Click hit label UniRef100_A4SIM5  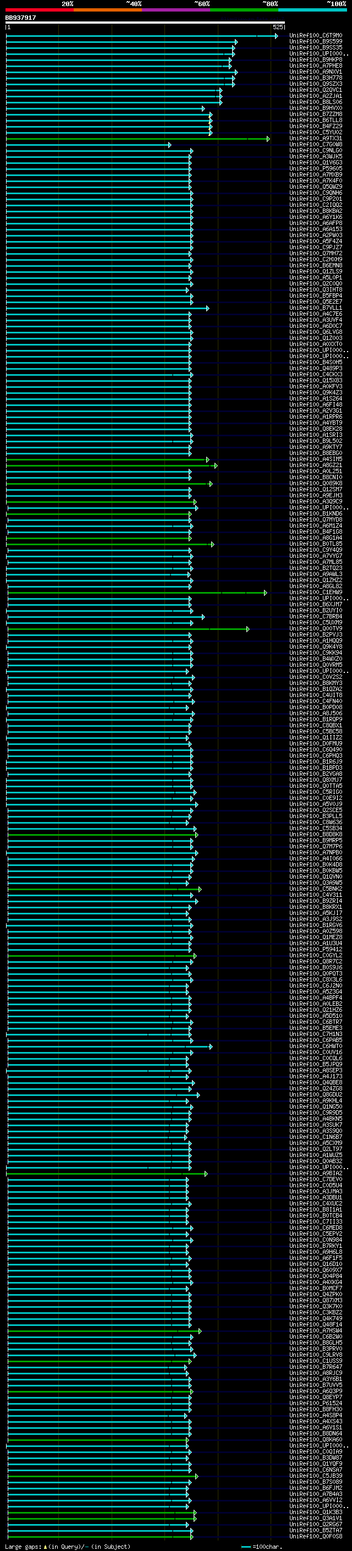(316, 459)
